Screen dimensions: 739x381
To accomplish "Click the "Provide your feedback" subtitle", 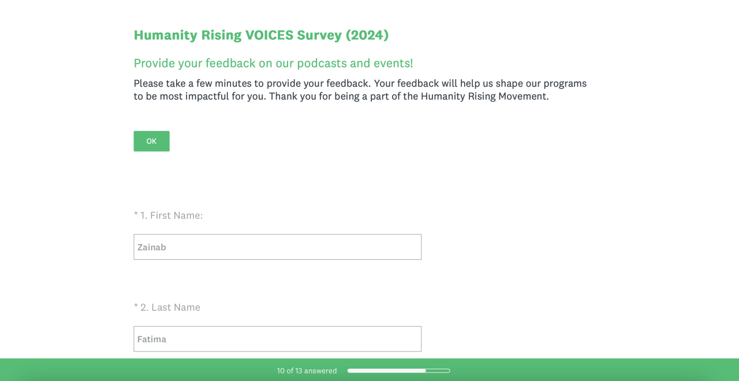I will (273, 63).
